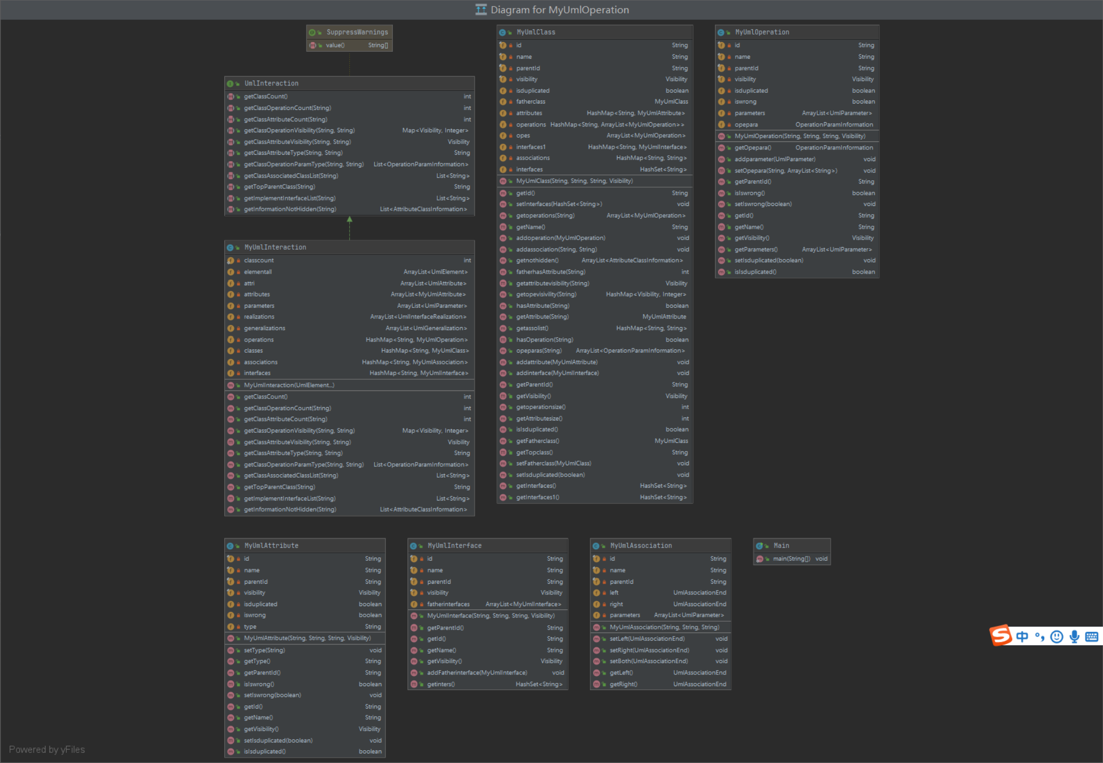Toggle the IME punctuation mode button
This screenshot has width=1103, height=763.
click(x=1039, y=637)
